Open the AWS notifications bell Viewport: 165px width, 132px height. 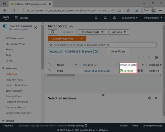pyautogui.click(x=105, y=18)
